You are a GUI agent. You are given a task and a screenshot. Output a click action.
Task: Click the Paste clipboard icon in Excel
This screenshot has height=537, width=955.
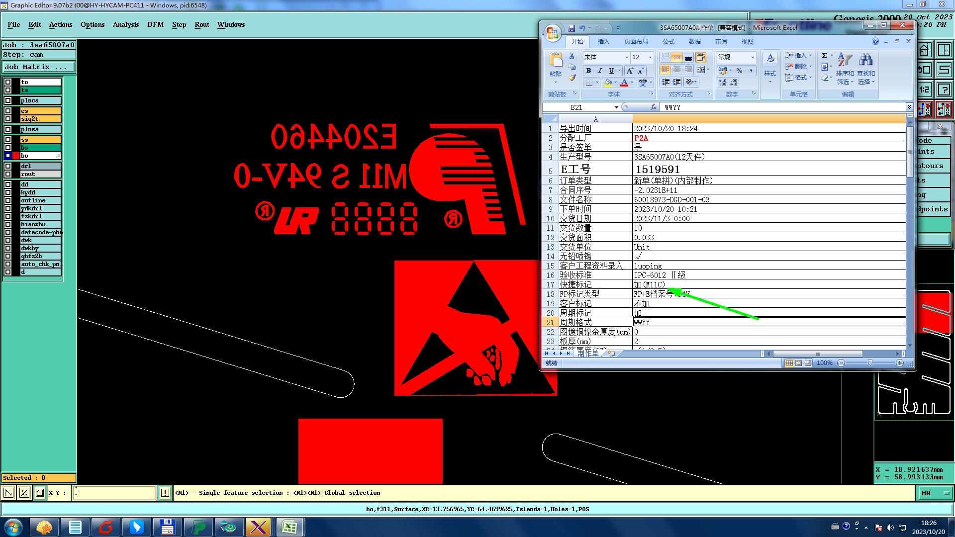pyautogui.click(x=556, y=60)
